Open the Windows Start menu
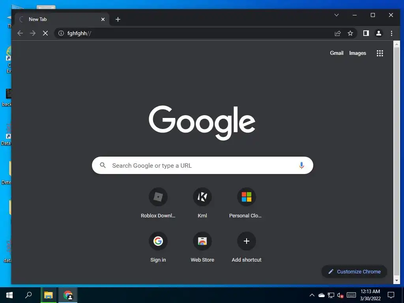Screen dimensions: 404x303 (x=9, y=295)
